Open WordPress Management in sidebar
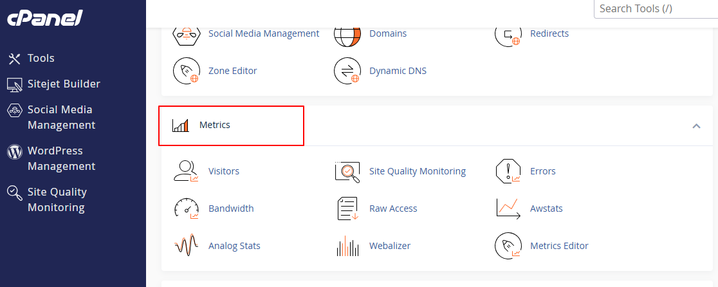Viewport: 718px width, 287px height. [x=61, y=159]
